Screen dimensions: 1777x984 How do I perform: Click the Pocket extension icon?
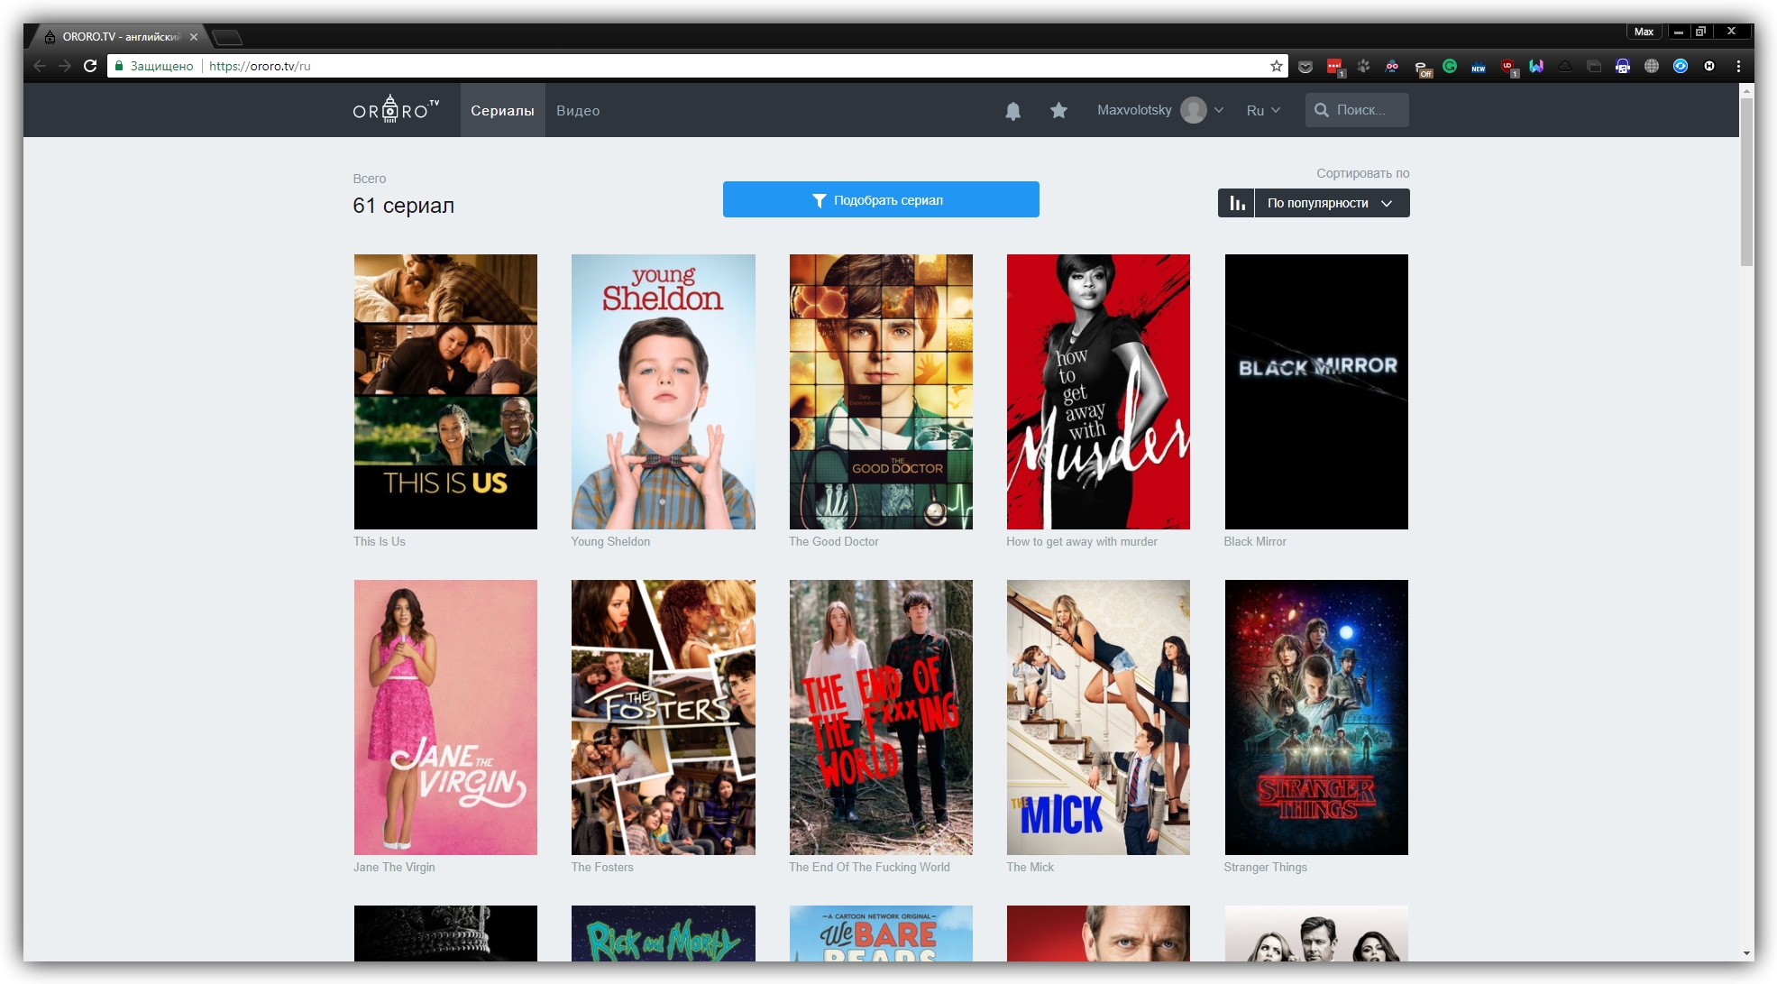pyautogui.click(x=1305, y=66)
